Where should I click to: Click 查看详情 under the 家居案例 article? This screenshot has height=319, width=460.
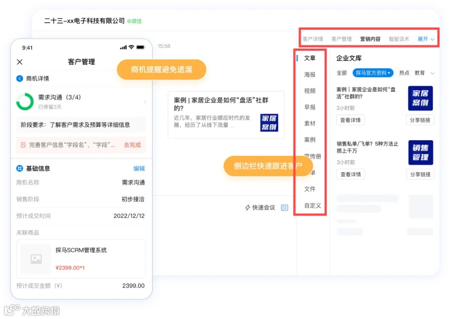click(x=351, y=120)
